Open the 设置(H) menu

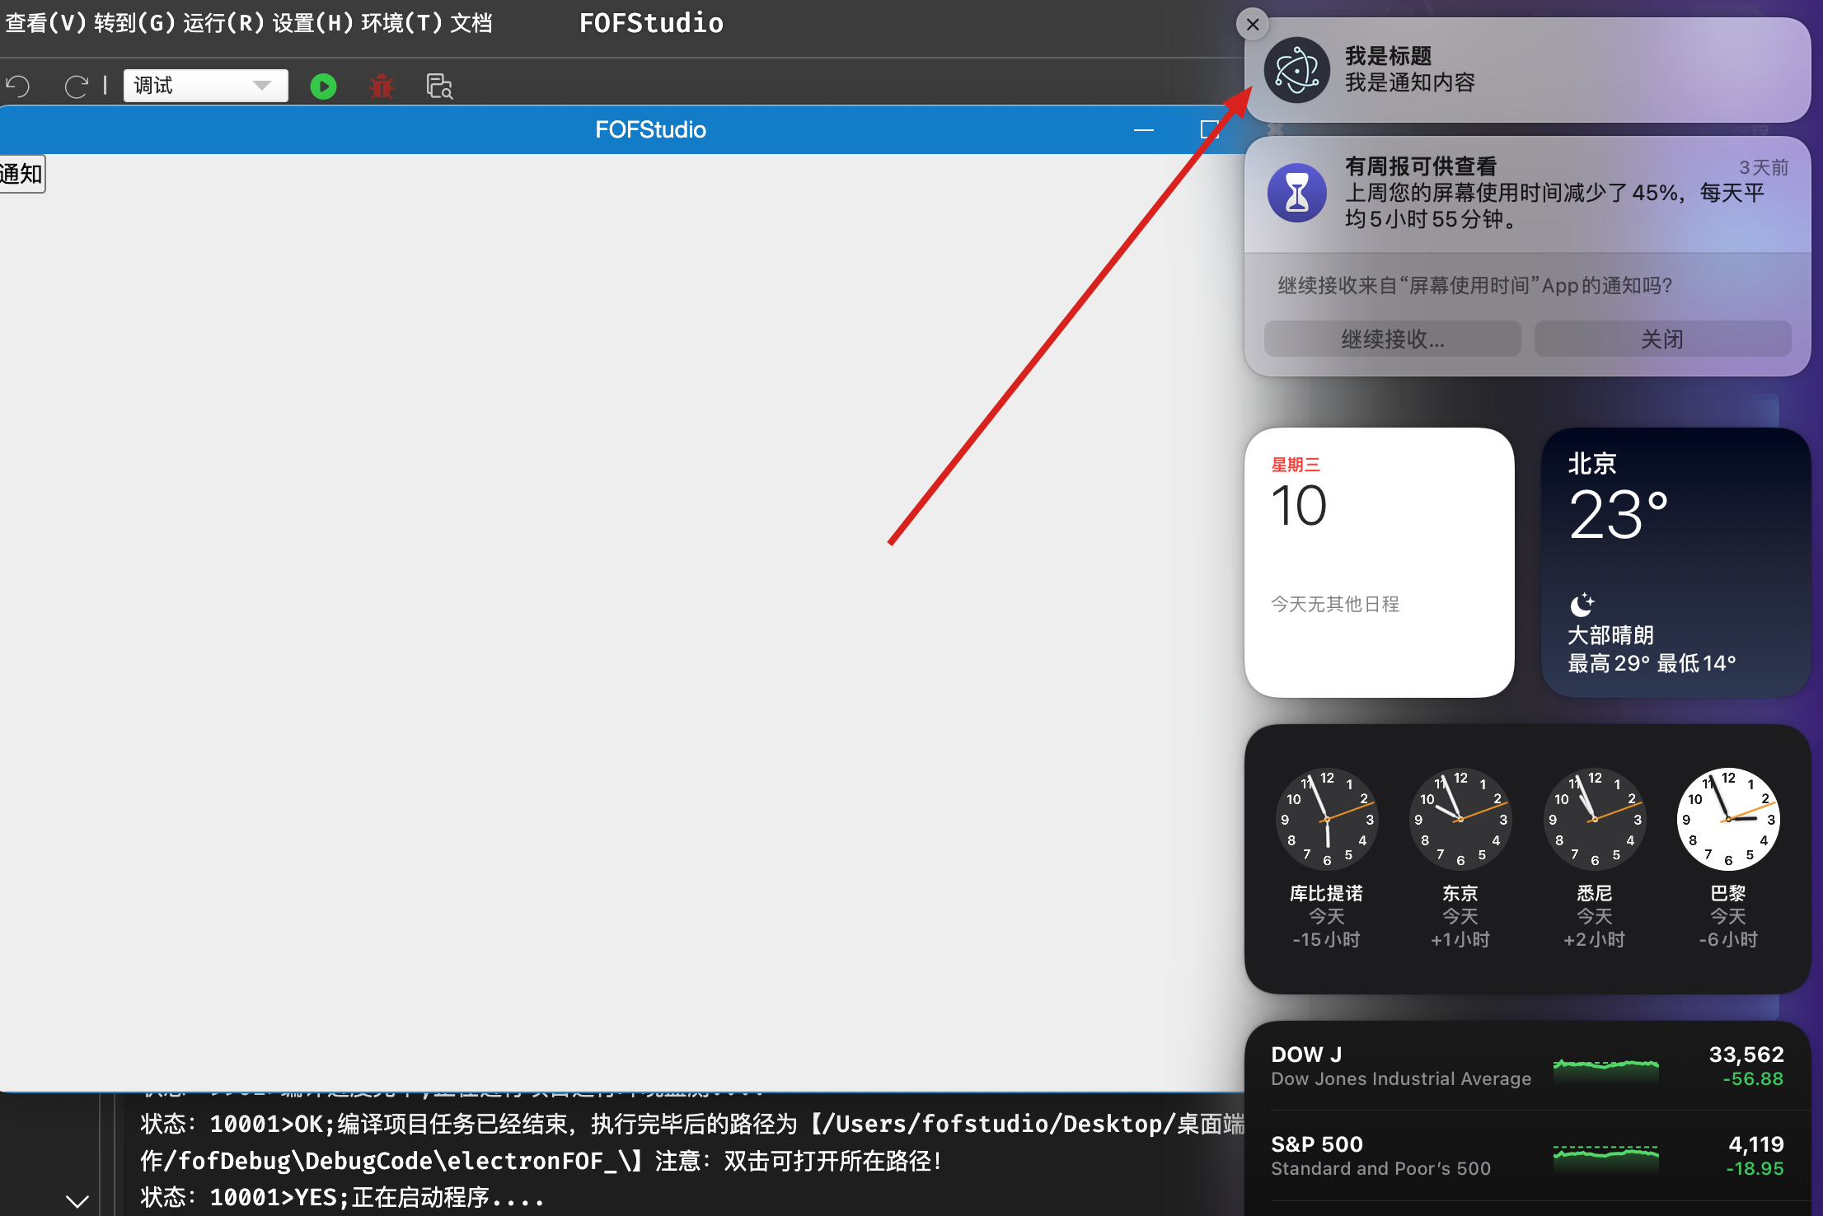pyautogui.click(x=312, y=23)
